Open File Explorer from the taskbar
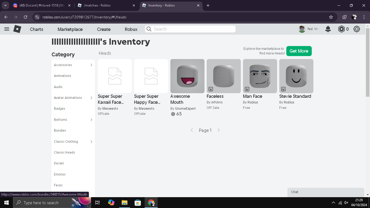Screen dimensions: 370x208 pos(124,203)
